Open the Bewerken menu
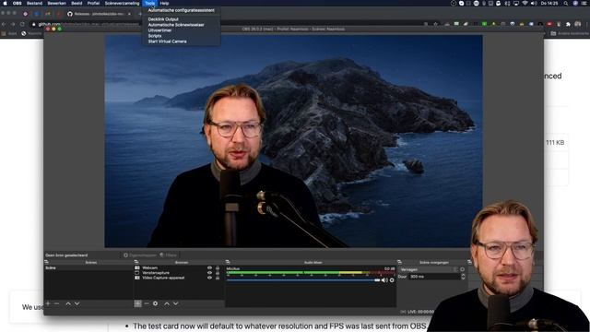This screenshot has width=590, height=332. (57, 3)
